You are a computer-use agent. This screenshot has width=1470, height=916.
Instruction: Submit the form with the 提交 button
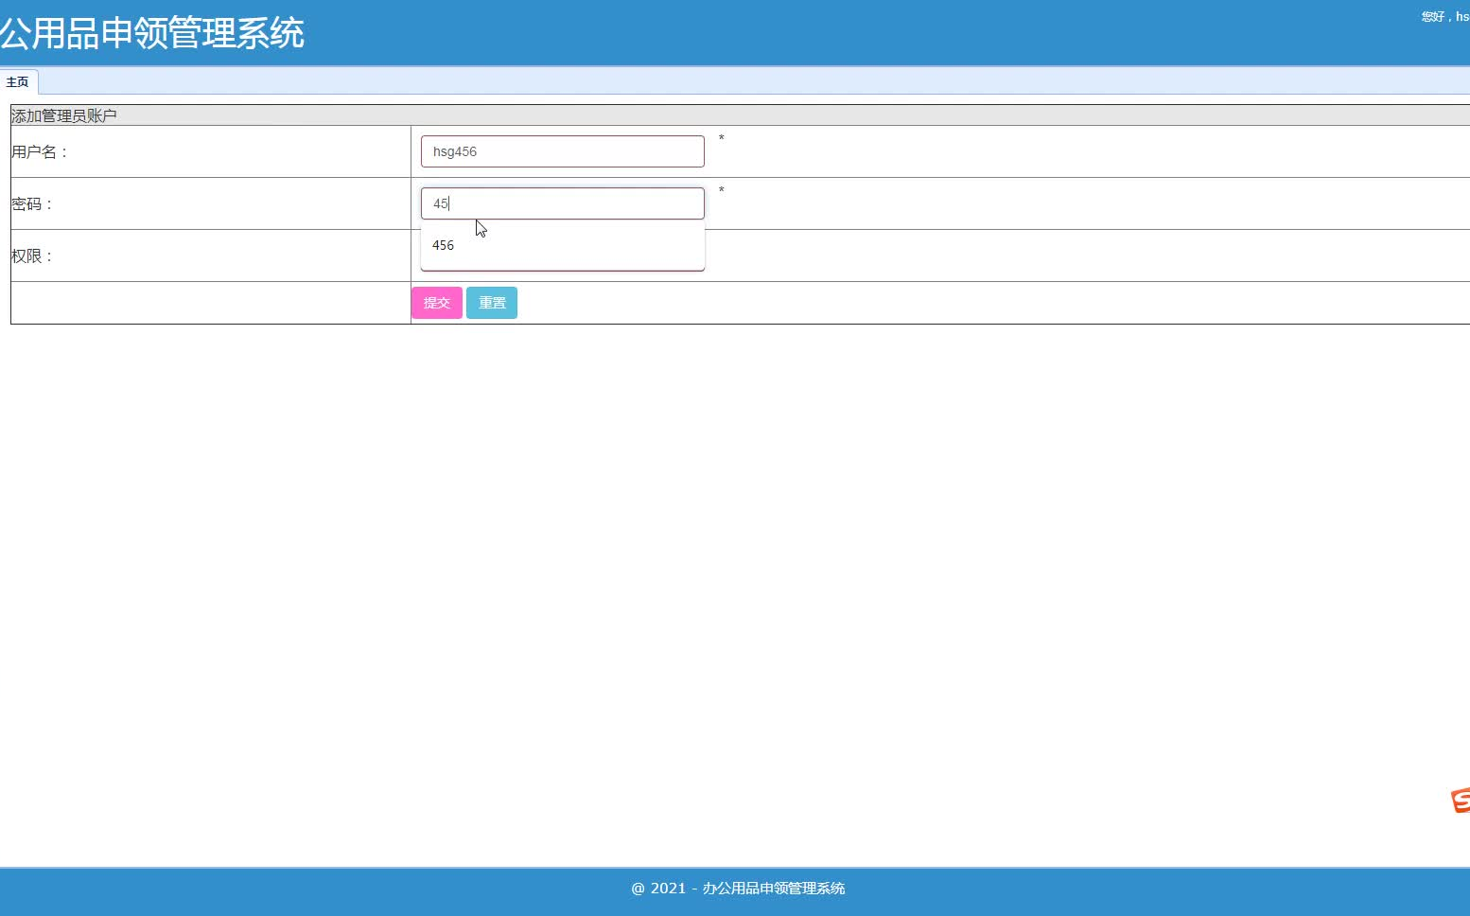437,303
